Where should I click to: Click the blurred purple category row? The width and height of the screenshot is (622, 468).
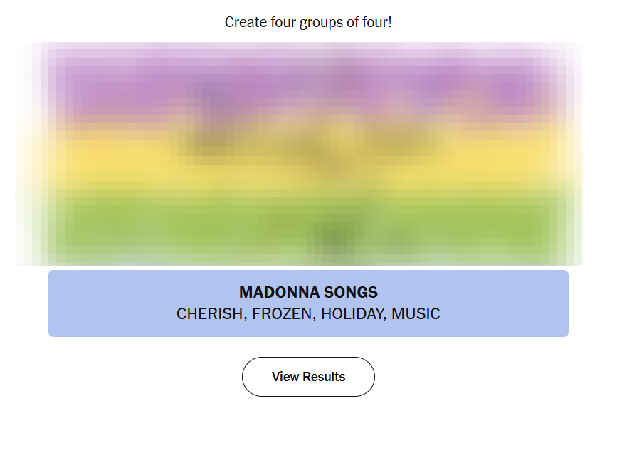308,89
